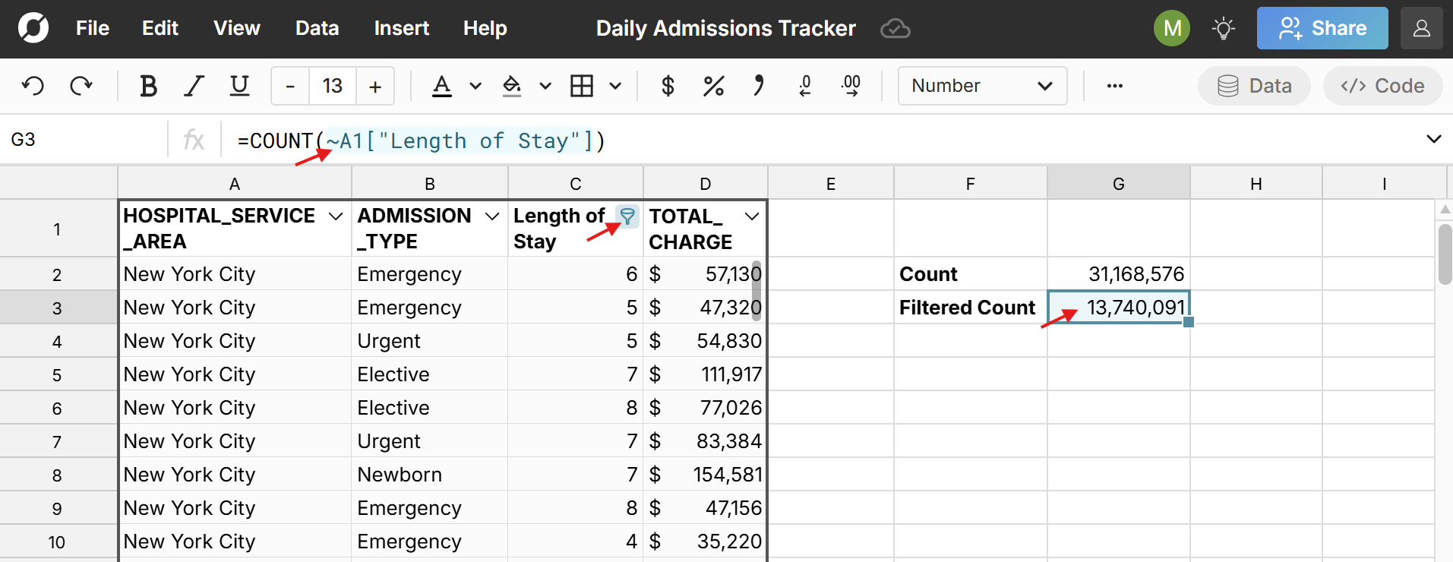Viewport: 1453px width, 562px height.
Task: Click the fill color bucket icon
Action: tap(512, 86)
